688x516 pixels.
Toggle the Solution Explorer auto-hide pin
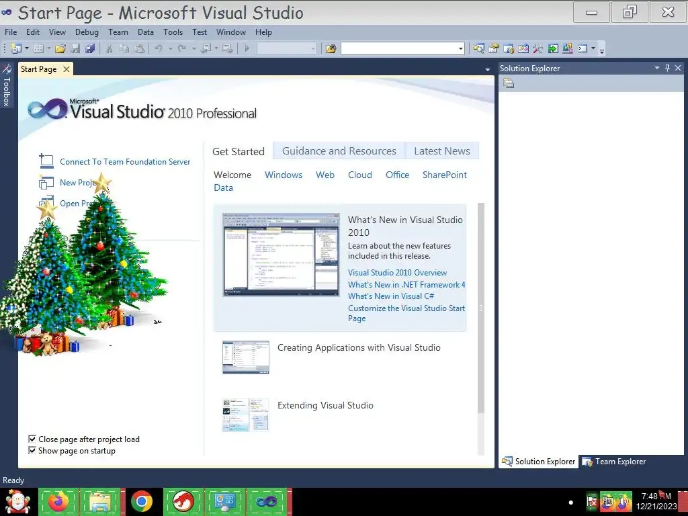[x=667, y=68]
